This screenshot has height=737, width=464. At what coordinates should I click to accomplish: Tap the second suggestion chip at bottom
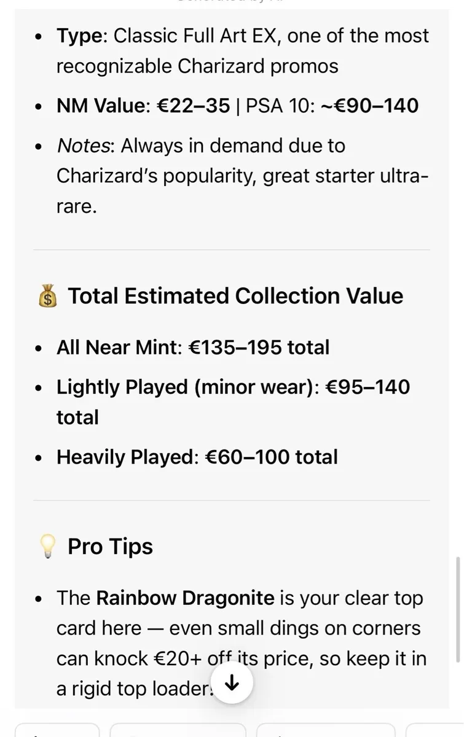coord(178,731)
